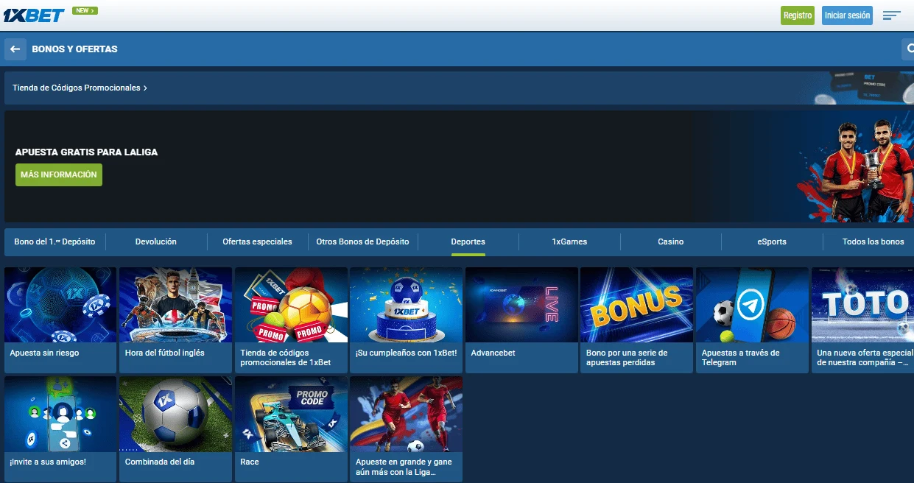The image size is (914, 483).
Task: Open the Advancebet LIVE card image
Action: (521, 305)
